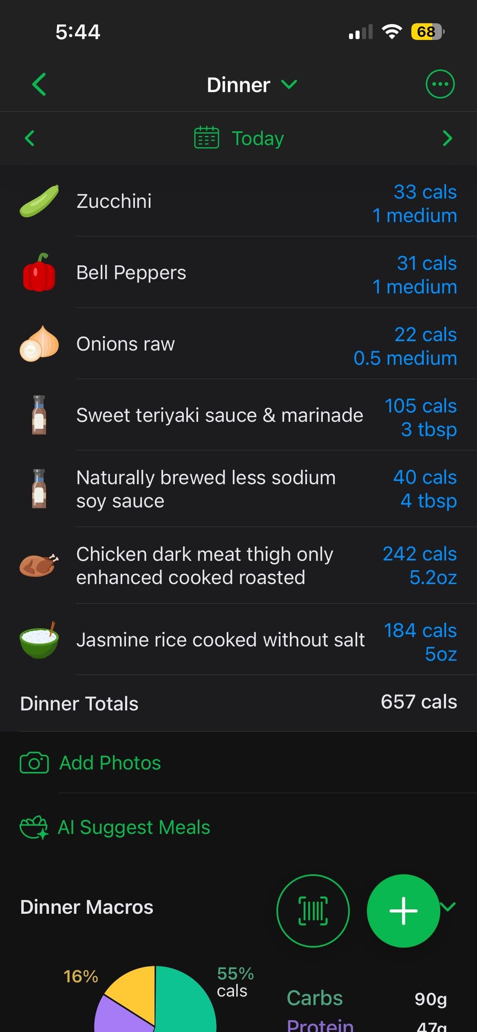
Task: Select Jasmine rice cooked without salt
Action: [x=220, y=640]
